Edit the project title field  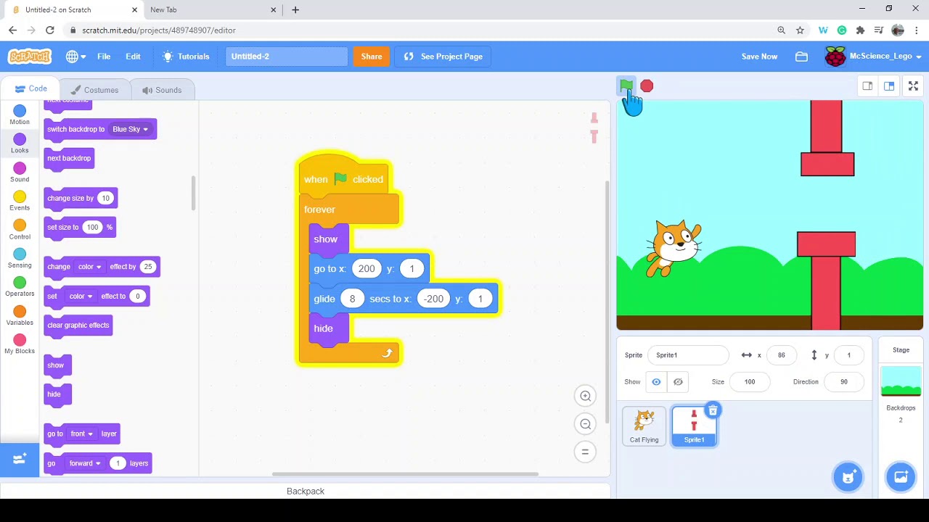[x=286, y=56]
